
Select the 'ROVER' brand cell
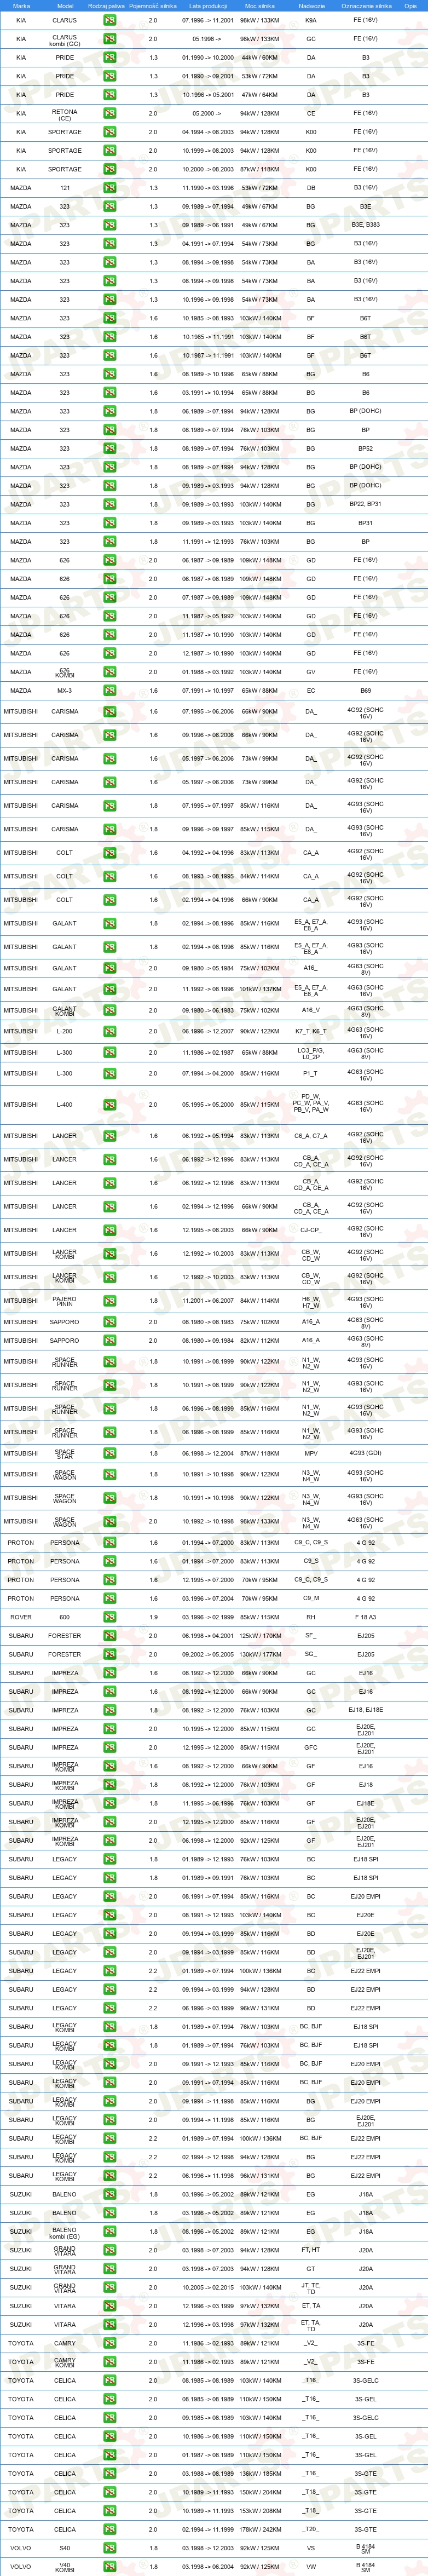click(21, 1617)
